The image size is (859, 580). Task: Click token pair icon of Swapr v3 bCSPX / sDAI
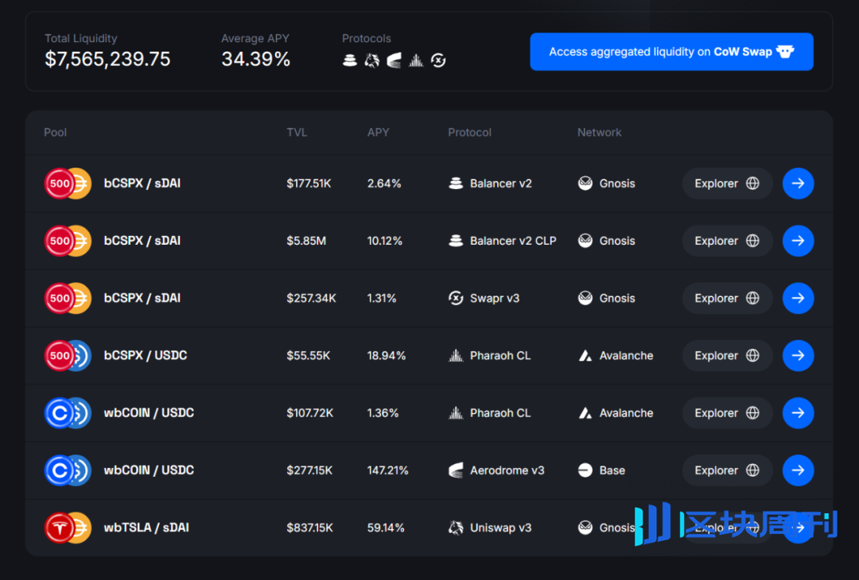[68, 298]
